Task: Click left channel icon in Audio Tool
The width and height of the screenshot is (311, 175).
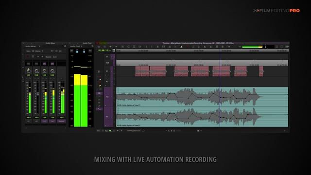Action: pos(77,51)
